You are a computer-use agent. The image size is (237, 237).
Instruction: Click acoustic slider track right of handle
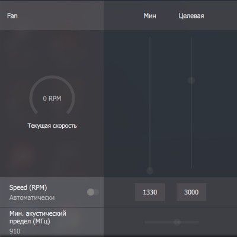[x=190, y=222]
